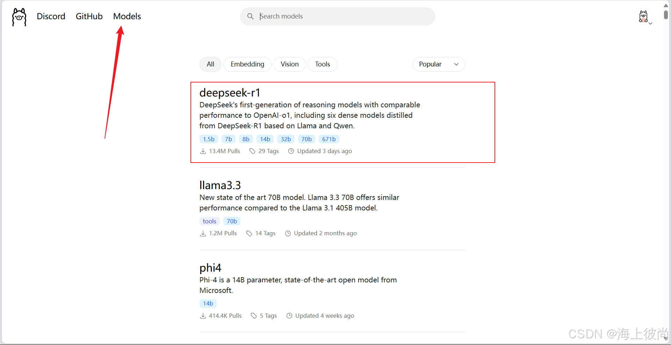Open the llama3.3 model page

pyautogui.click(x=220, y=185)
